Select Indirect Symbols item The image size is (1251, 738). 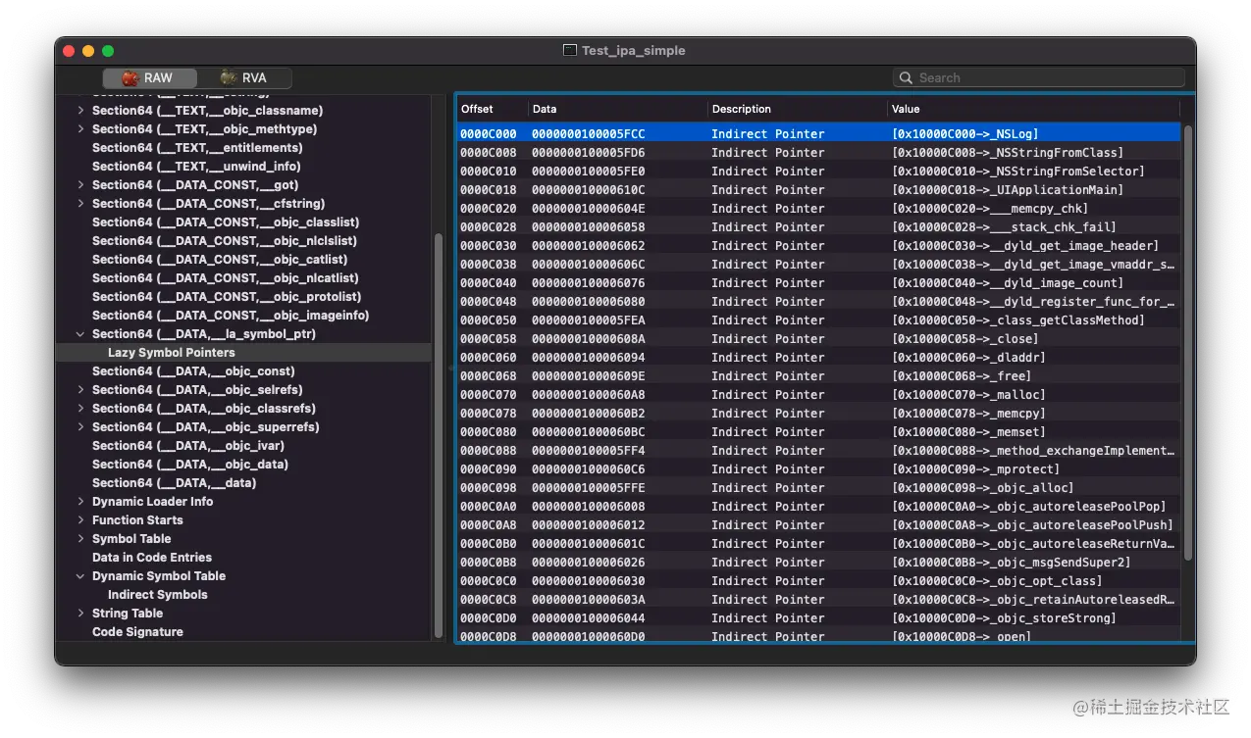[x=157, y=595]
